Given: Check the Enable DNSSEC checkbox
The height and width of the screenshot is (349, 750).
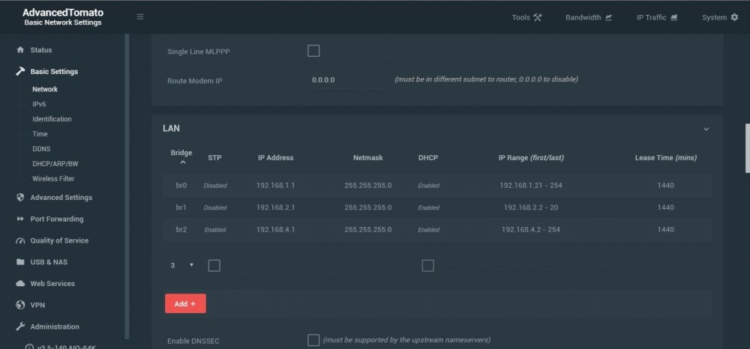Looking at the screenshot, I should tap(313, 340).
